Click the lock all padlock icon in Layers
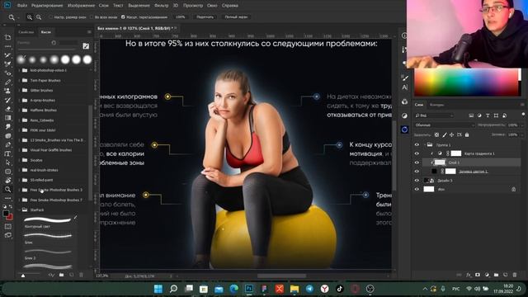 [467, 134]
